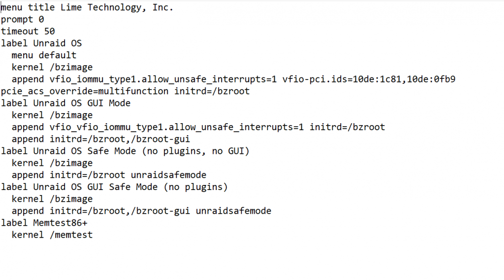Image resolution: width=504 pixels, height=280 pixels.
Task: Click 'append initrd=/bzroot,/bzroot-gui' line under GUI Mode
Action: tap(101, 139)
